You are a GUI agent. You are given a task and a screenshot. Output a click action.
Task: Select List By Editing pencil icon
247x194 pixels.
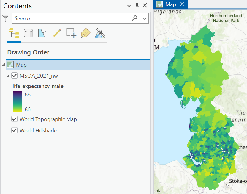pyautogui.click(x=57, y=33)
